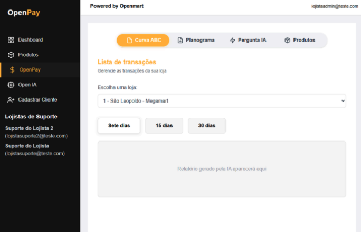The width and height of the screenshot is (361, 232).
Task: Click the Dashboard grid icon in sidebar
Action: pyautogui.click(x=11, y=40)
